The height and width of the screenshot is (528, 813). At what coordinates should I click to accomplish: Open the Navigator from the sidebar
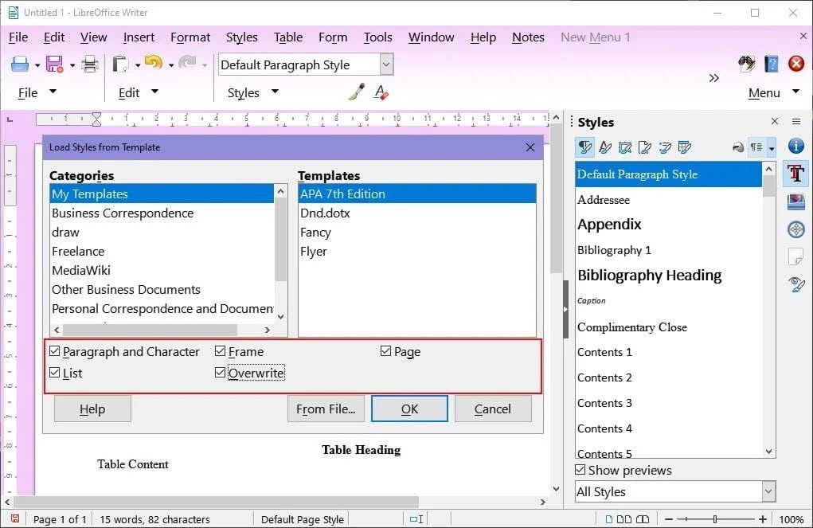click(795, 229)
